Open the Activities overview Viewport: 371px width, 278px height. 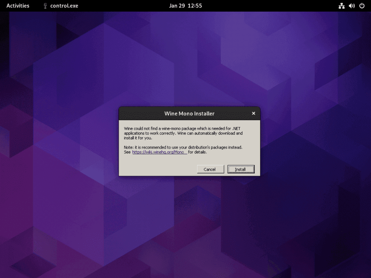[x=18, y=5]
